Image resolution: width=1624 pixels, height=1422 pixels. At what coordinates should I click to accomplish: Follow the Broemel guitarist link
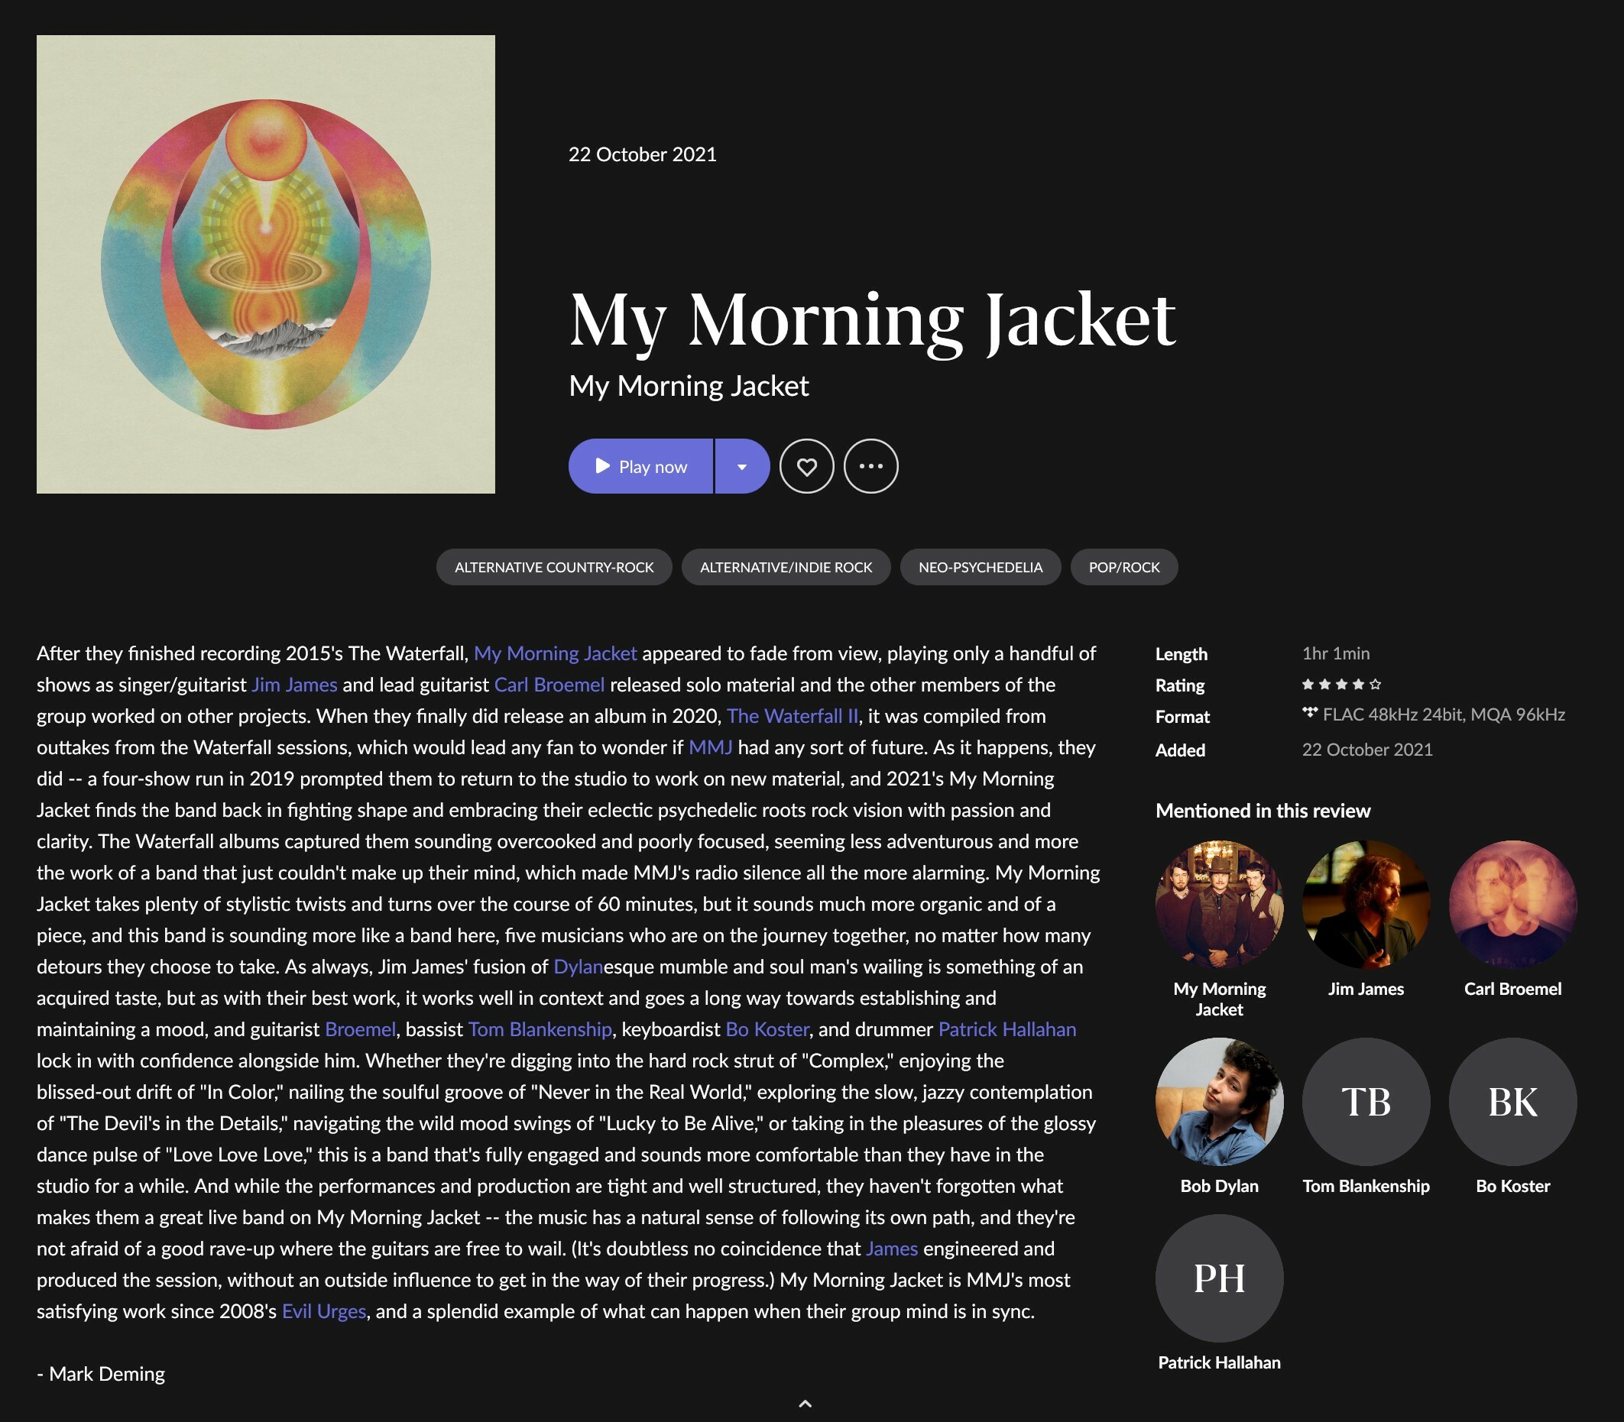361,1028
